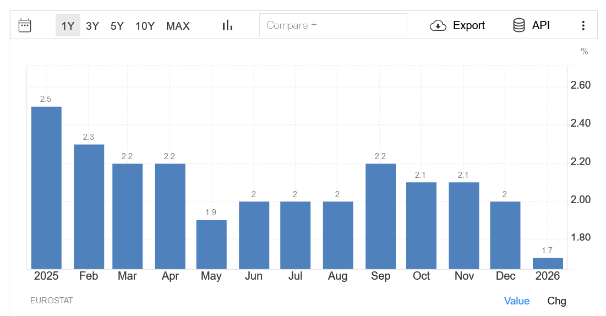Click the Export label text

point(468,25)
